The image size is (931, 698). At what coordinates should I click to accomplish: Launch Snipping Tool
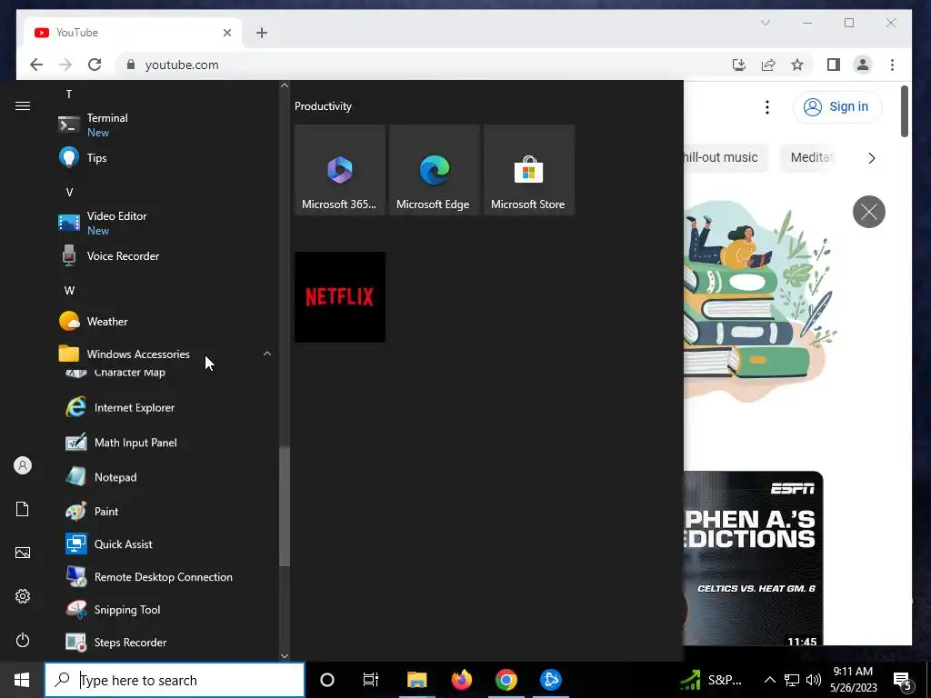pyautogui.click(x=166, y=610)
